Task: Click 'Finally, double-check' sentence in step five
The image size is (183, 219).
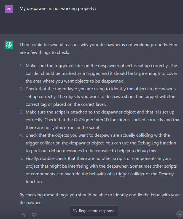Action: tap(101, 162)
